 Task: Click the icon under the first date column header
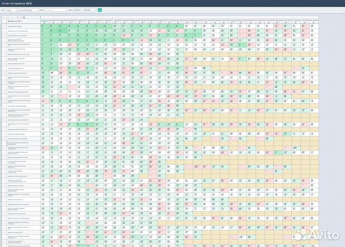[x=45, y=22]
